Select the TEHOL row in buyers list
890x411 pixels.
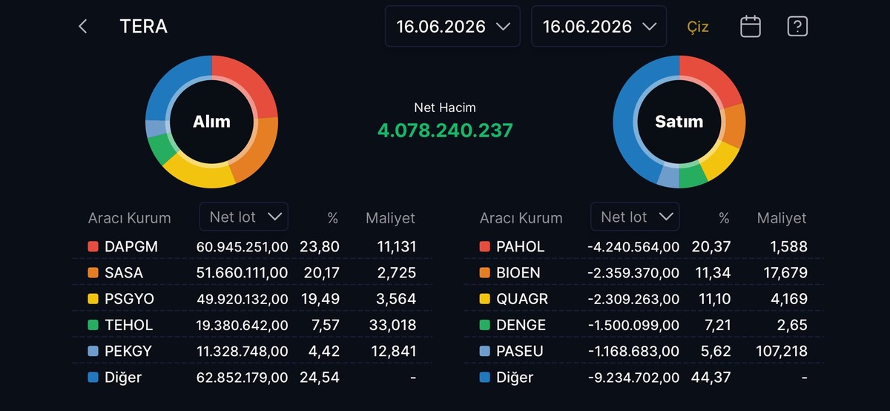click(x=252, y=325)
